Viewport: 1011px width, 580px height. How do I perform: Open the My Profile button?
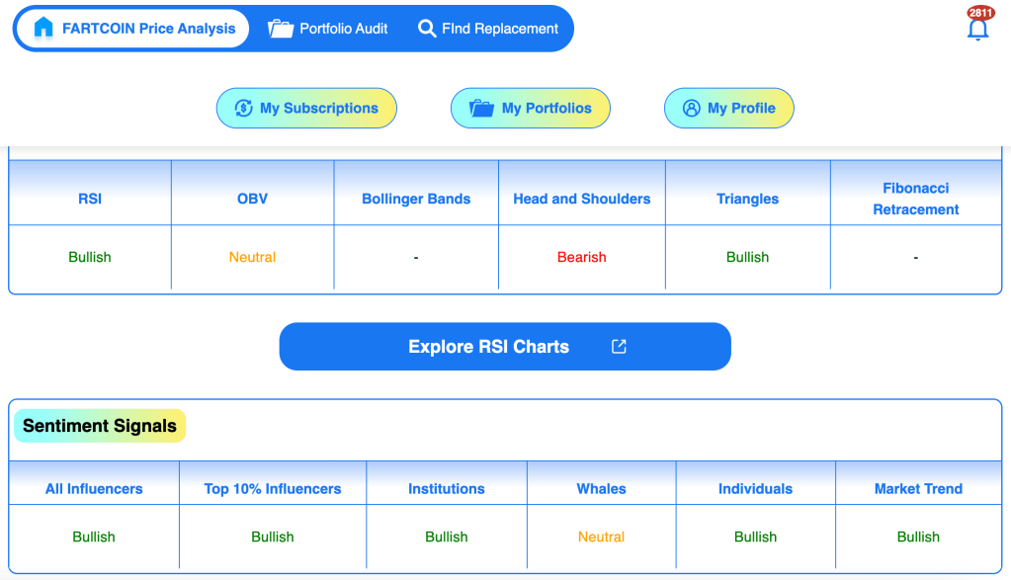pyautogui.click(x=728, y=109)
